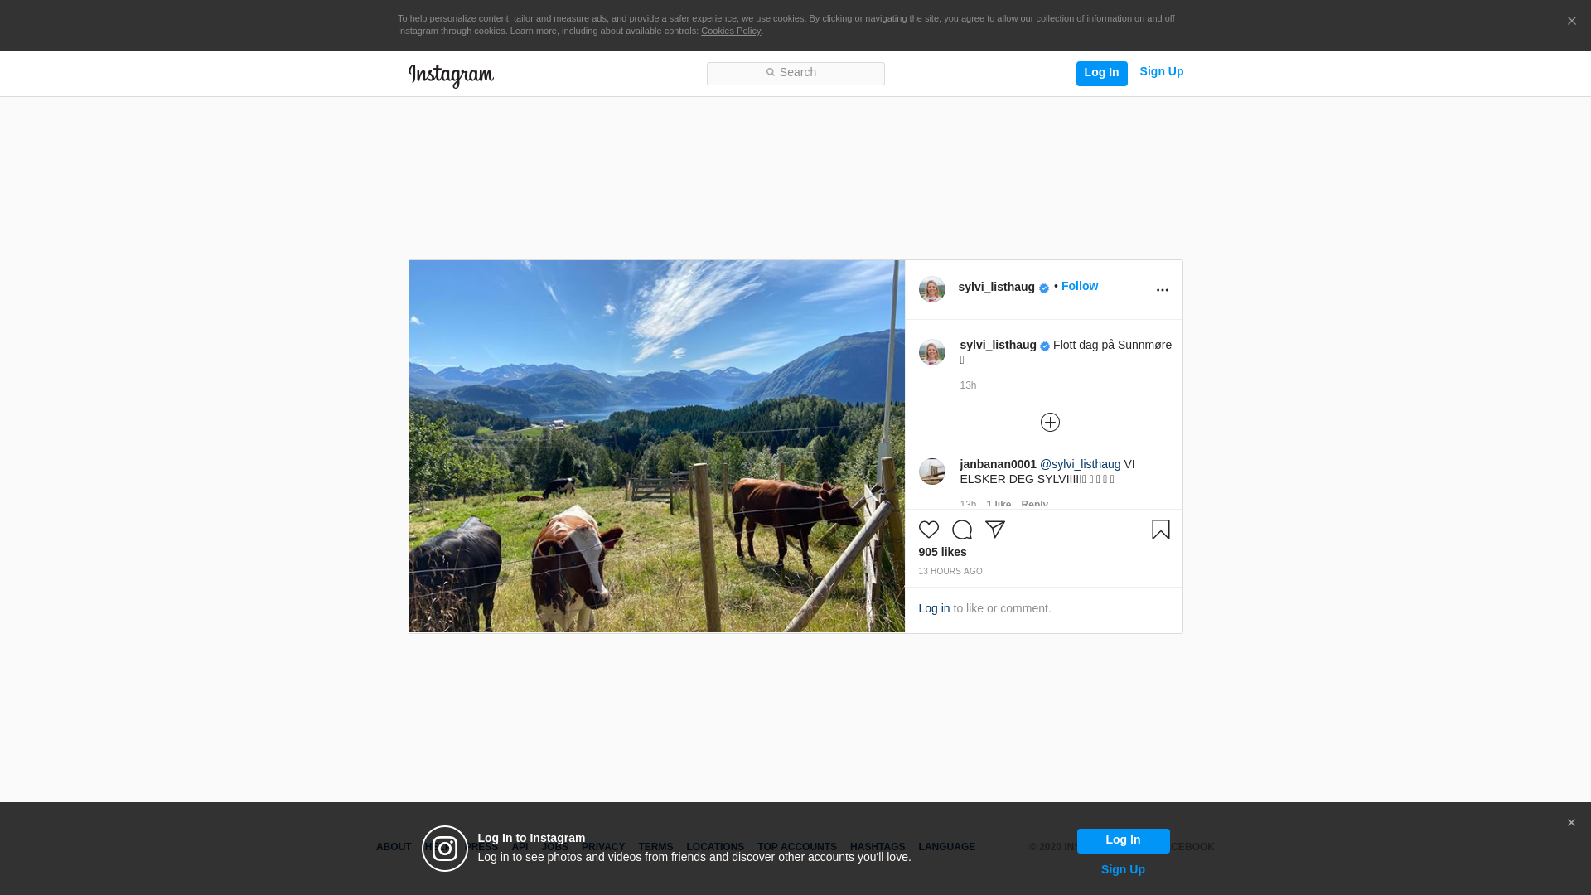This screenshot has height=895, width=1591.
Task: Open the ABOUT footer link
Action: click(x=394, y=847)
